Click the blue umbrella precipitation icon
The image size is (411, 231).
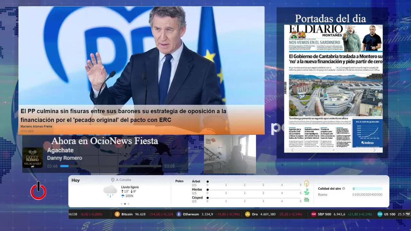click(x=123, y=196)
